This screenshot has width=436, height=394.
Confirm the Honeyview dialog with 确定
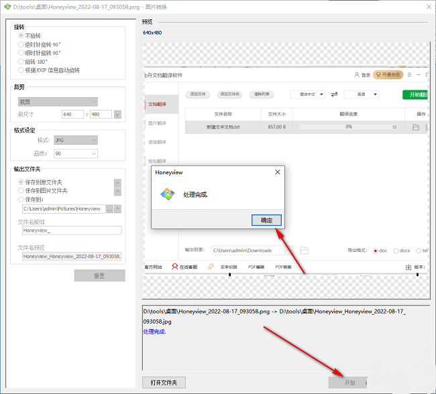pyautogui.click(x=266, y=220)
